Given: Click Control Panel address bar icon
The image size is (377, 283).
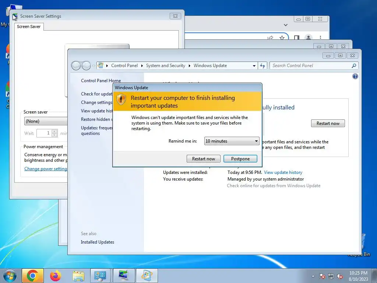Looking at the screenshot, I should click(x=101, y=66).
